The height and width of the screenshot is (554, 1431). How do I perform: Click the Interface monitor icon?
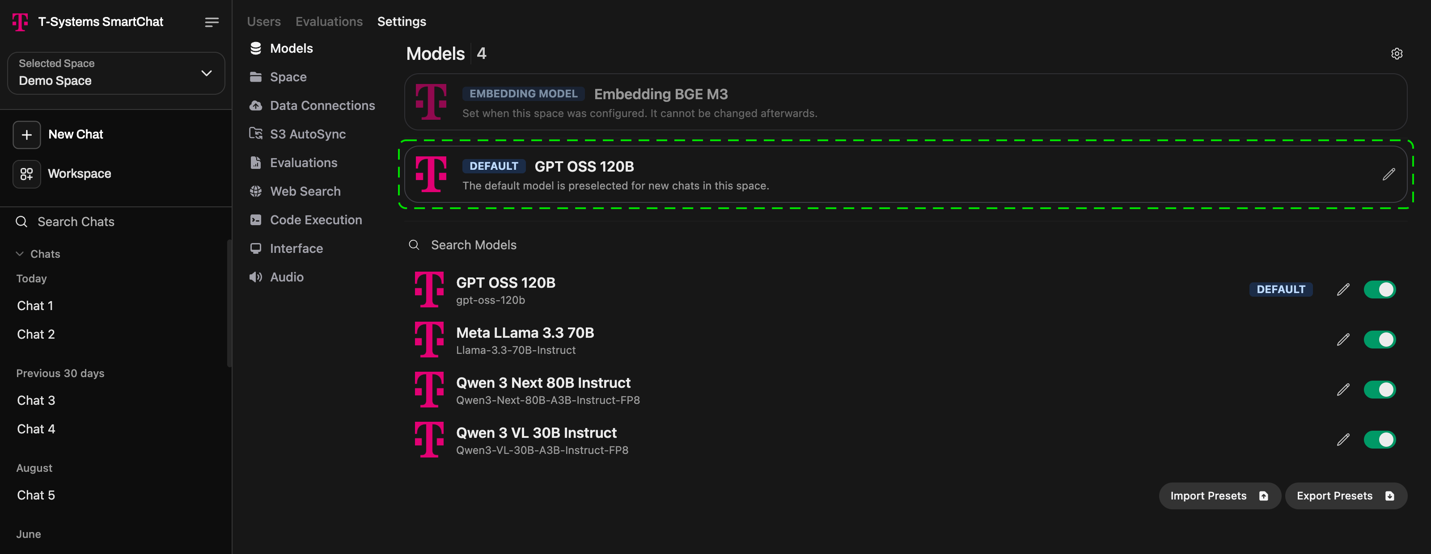tap(255, 249)
